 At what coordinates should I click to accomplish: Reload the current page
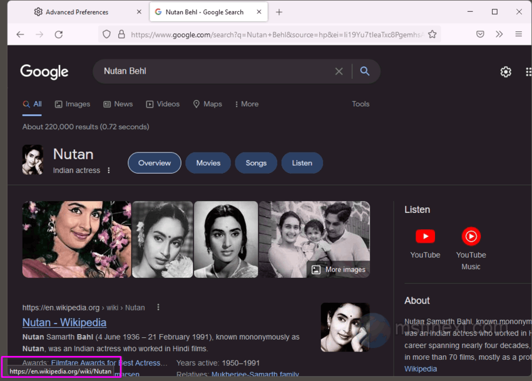[59, 34]
